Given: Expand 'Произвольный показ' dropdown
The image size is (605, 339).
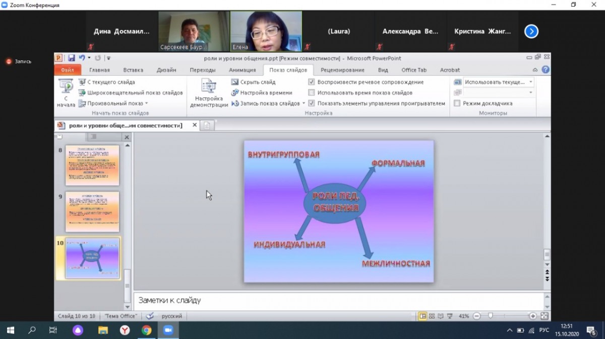Looking at the screenshot, I should tap(147, 103).
